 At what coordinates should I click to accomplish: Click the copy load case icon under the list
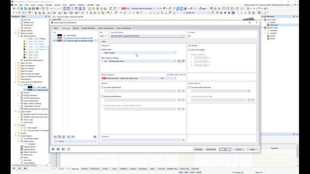(x=59, y=137)
